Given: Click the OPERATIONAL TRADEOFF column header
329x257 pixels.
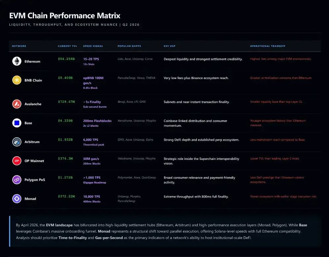Looking at the screenshot, I should click(268, 46).
